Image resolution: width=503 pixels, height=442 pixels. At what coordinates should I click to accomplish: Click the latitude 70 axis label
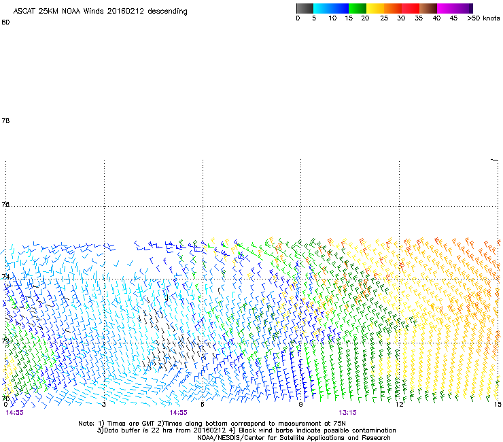tap(5, 398)
